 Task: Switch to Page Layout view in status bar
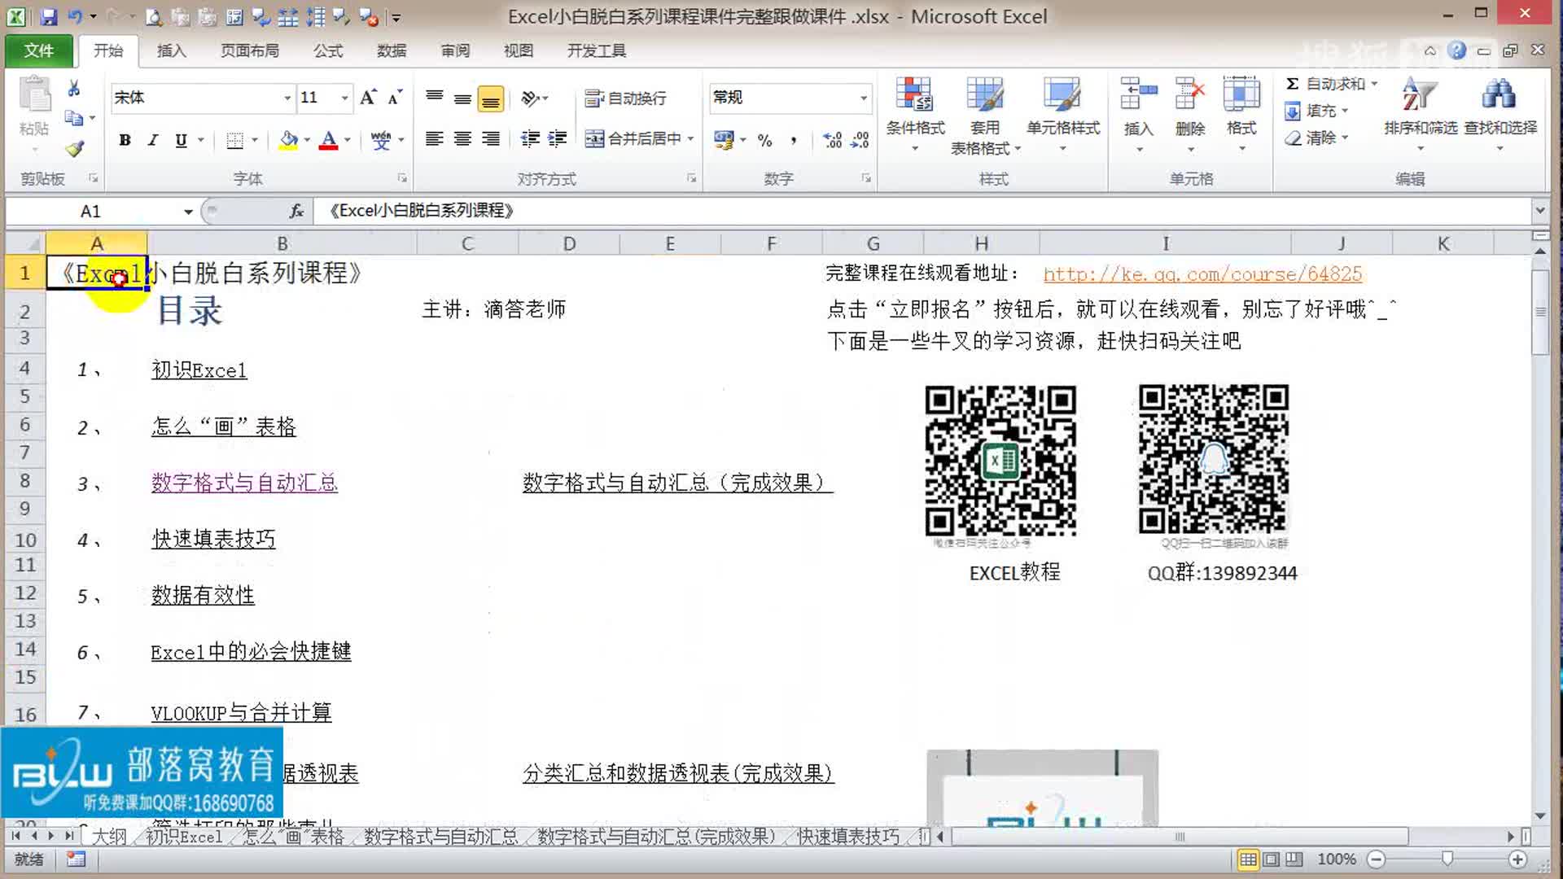(1271, 859)
